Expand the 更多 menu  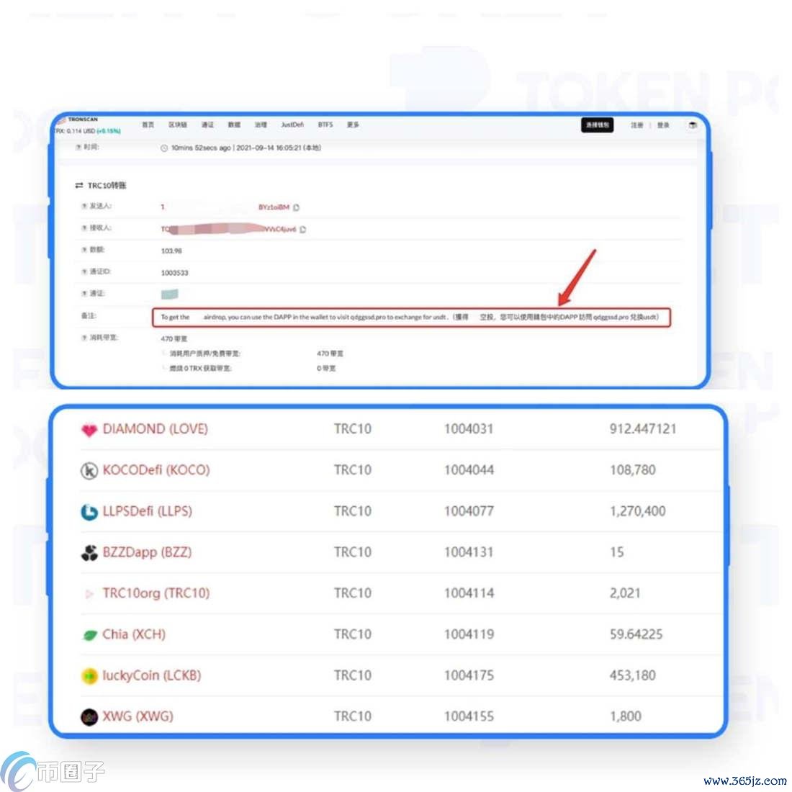(x=353, y=125)
